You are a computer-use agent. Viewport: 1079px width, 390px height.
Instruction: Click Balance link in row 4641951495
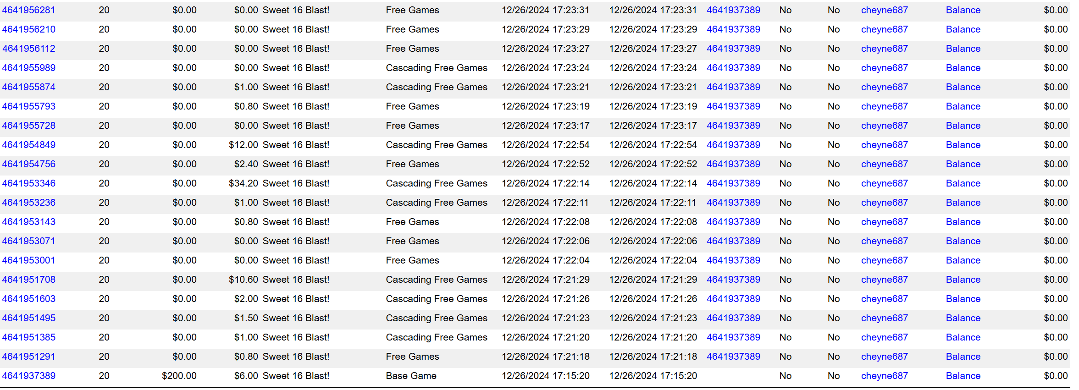tap(963, 318)
